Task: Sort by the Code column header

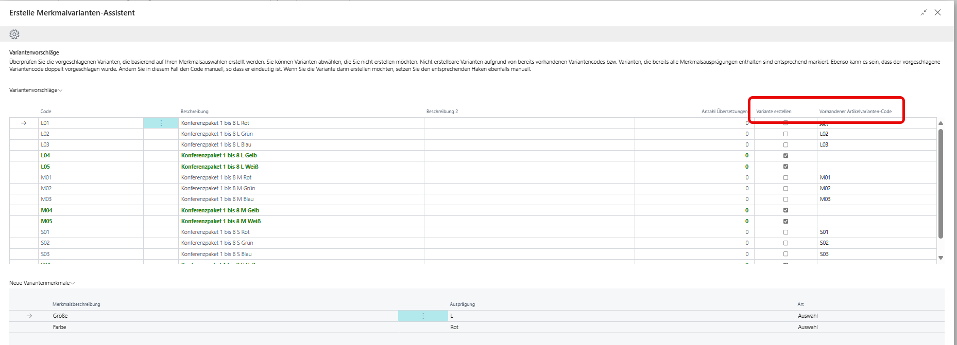Action: point(46,112)
